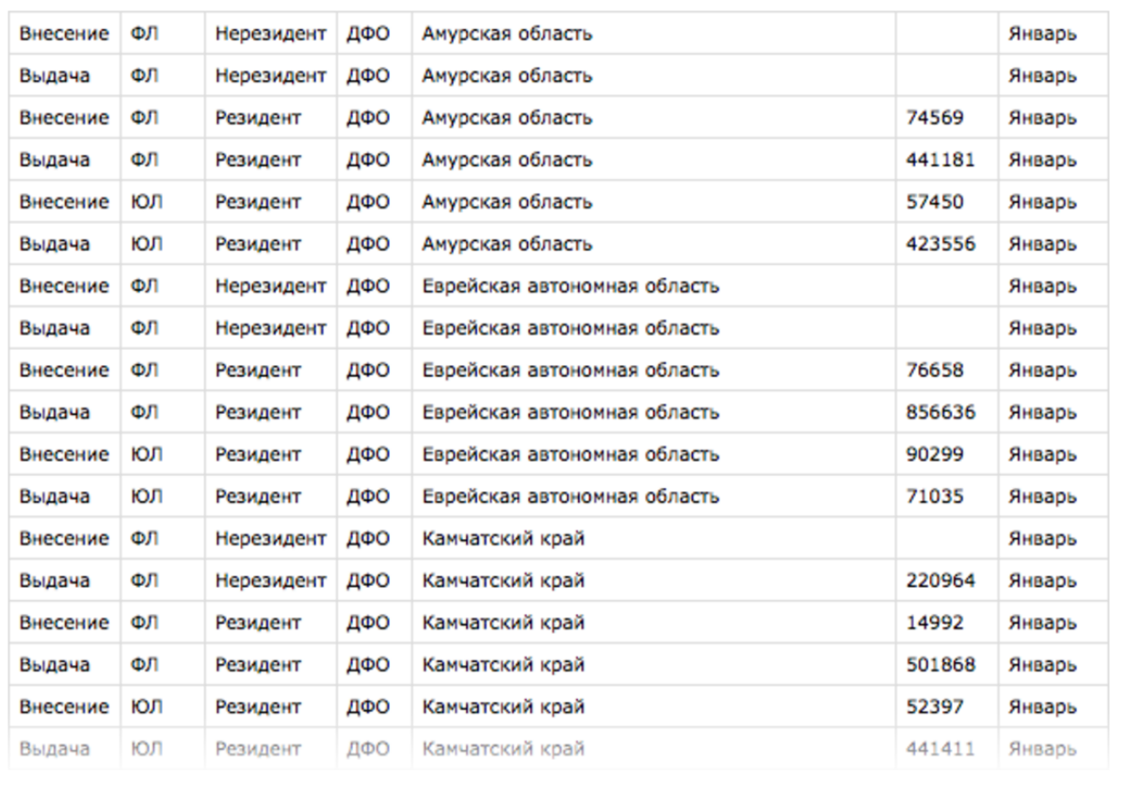Image resolution: width=1126 pixels, height=792 pixels.
Task: Click Камчатский край in the 501868 row
Action: pos(504,665)
